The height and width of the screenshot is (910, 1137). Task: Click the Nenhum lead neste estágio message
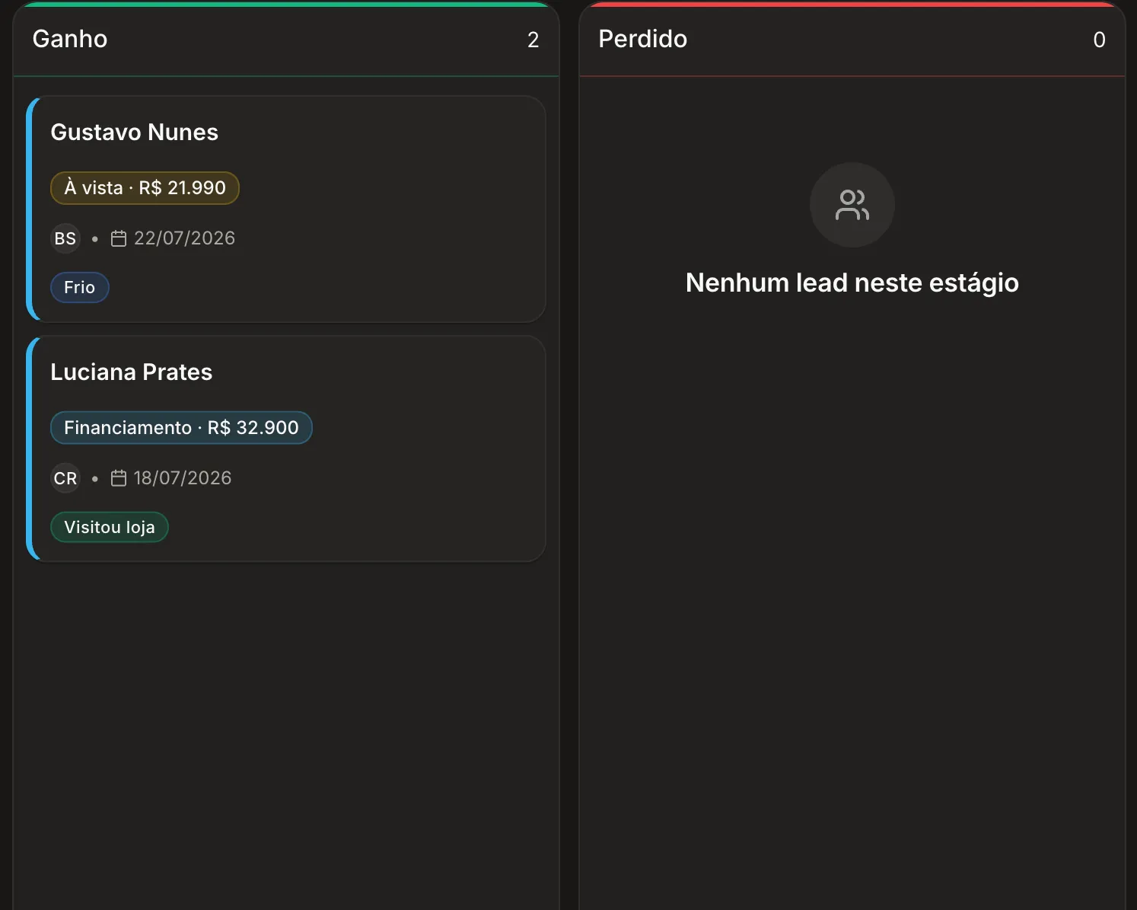[852, 283]
